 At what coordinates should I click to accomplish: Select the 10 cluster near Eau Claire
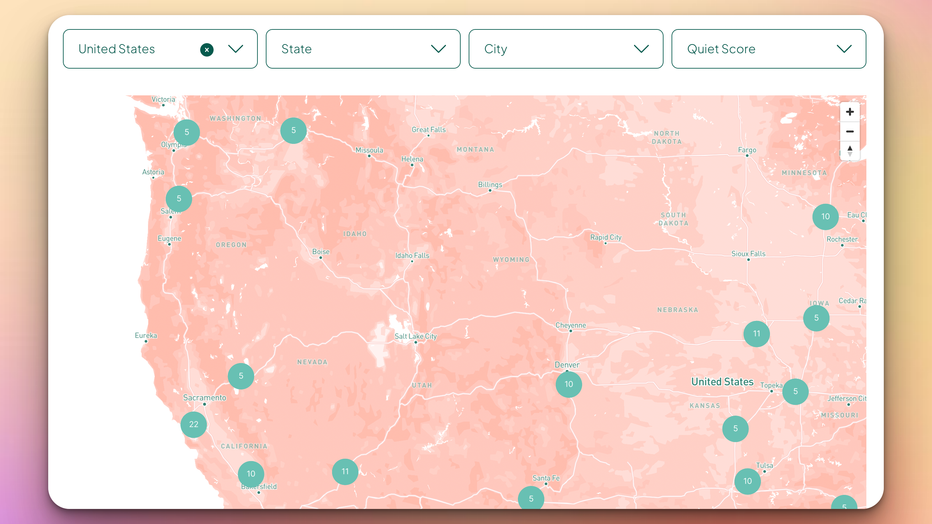click(825, 216)
